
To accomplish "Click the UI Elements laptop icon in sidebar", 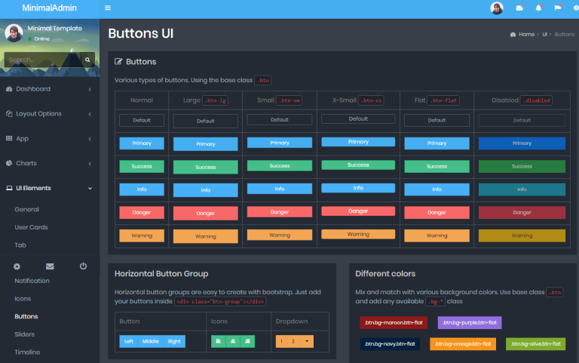I will (x=9, y=188).
